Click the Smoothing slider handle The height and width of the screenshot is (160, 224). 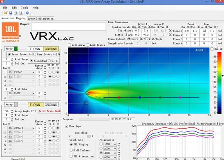[89, 136]
